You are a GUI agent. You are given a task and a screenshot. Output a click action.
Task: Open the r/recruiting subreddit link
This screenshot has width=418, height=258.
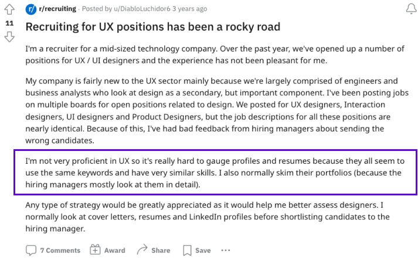pyautogui.click(x=57, y=9)
